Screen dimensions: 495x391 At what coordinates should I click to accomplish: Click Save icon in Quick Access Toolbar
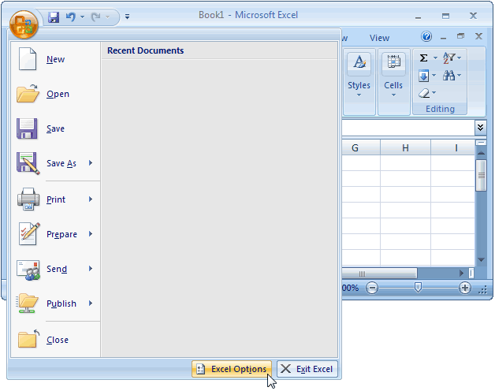pos(54,17)
